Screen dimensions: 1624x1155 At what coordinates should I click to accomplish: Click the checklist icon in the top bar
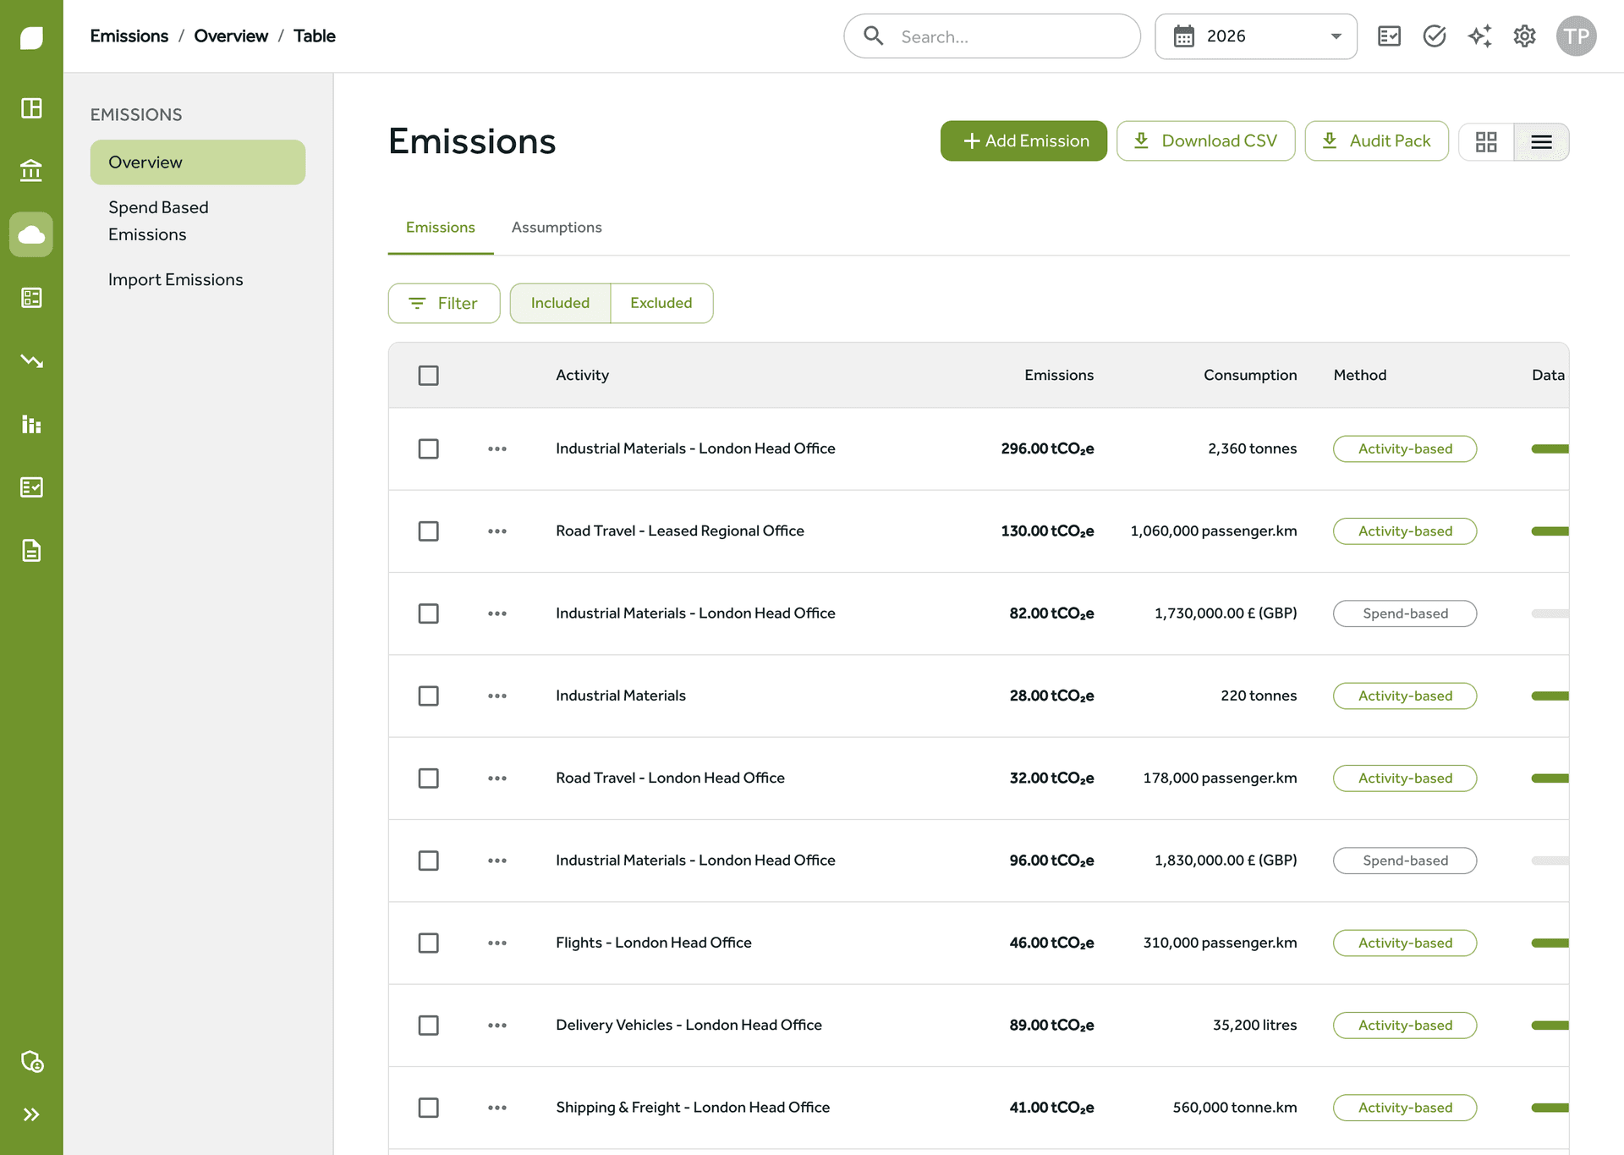pos(1389,36)
